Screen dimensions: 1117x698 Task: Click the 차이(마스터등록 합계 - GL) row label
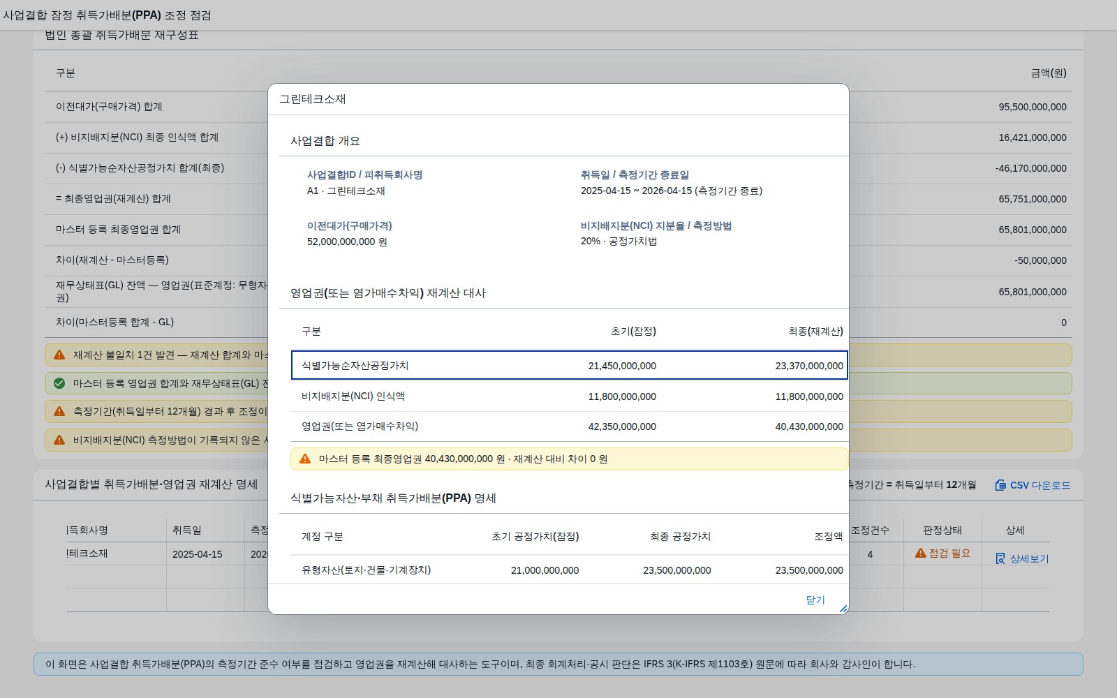pyautogui.click(x=115, y=322)
